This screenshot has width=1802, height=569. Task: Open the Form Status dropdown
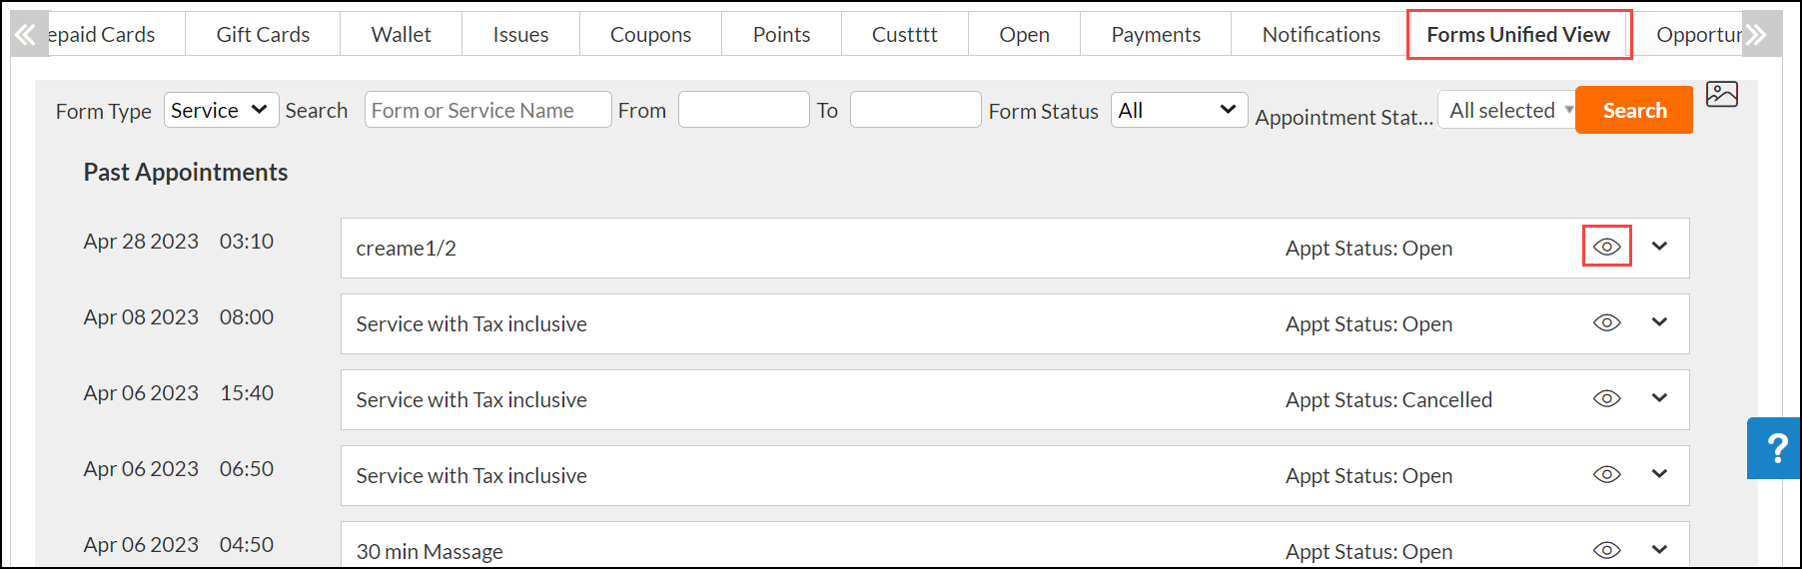click(1178, 110)
